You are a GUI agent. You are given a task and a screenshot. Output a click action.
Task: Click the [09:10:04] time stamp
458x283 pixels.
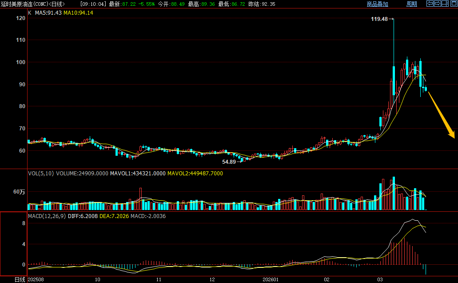pos(93,4)
